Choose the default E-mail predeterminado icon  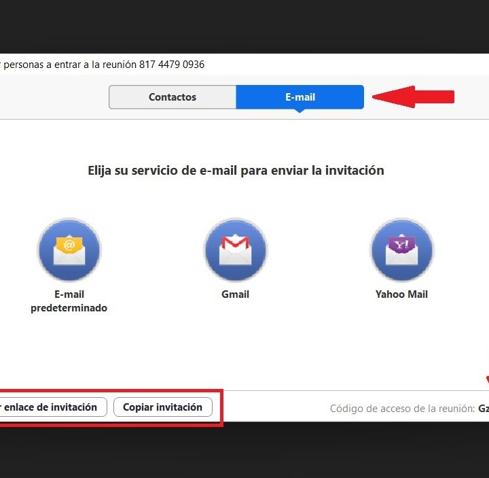click(69, 250)
